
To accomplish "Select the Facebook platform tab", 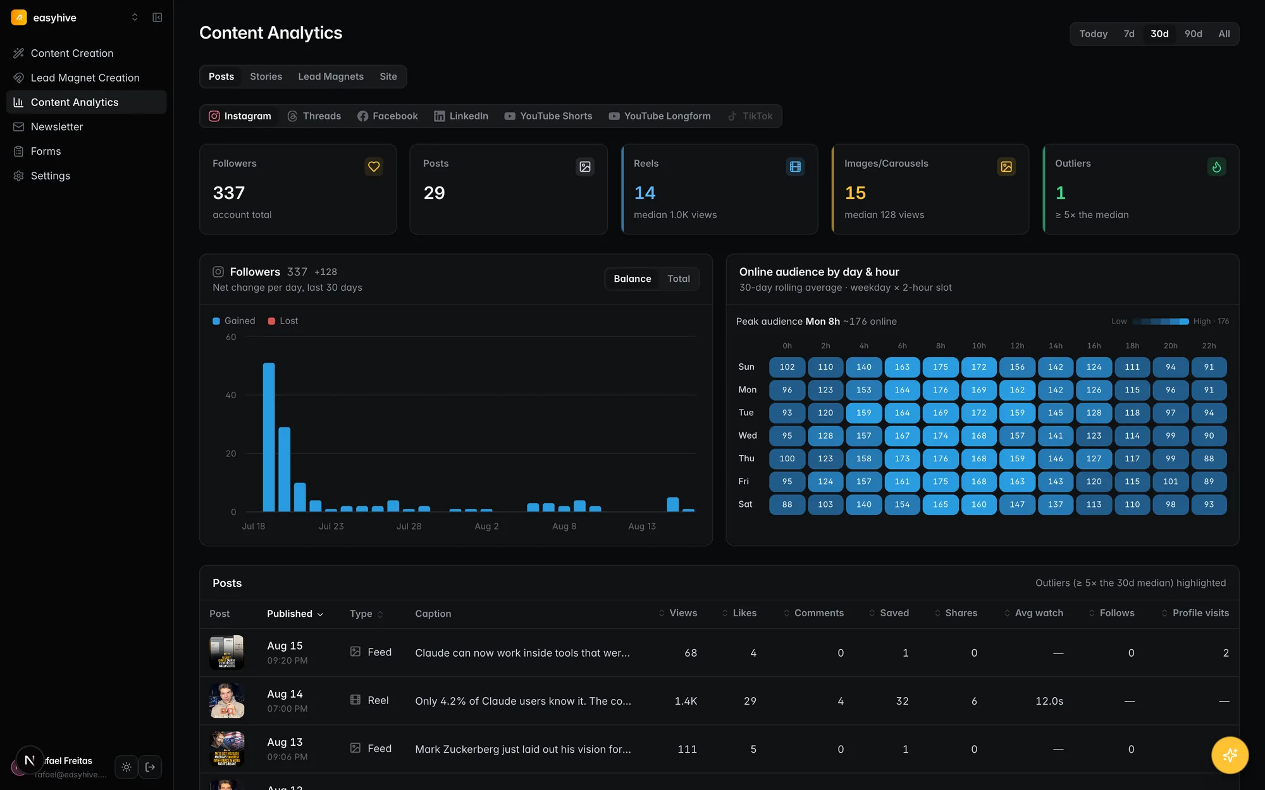I will point(388,116).
